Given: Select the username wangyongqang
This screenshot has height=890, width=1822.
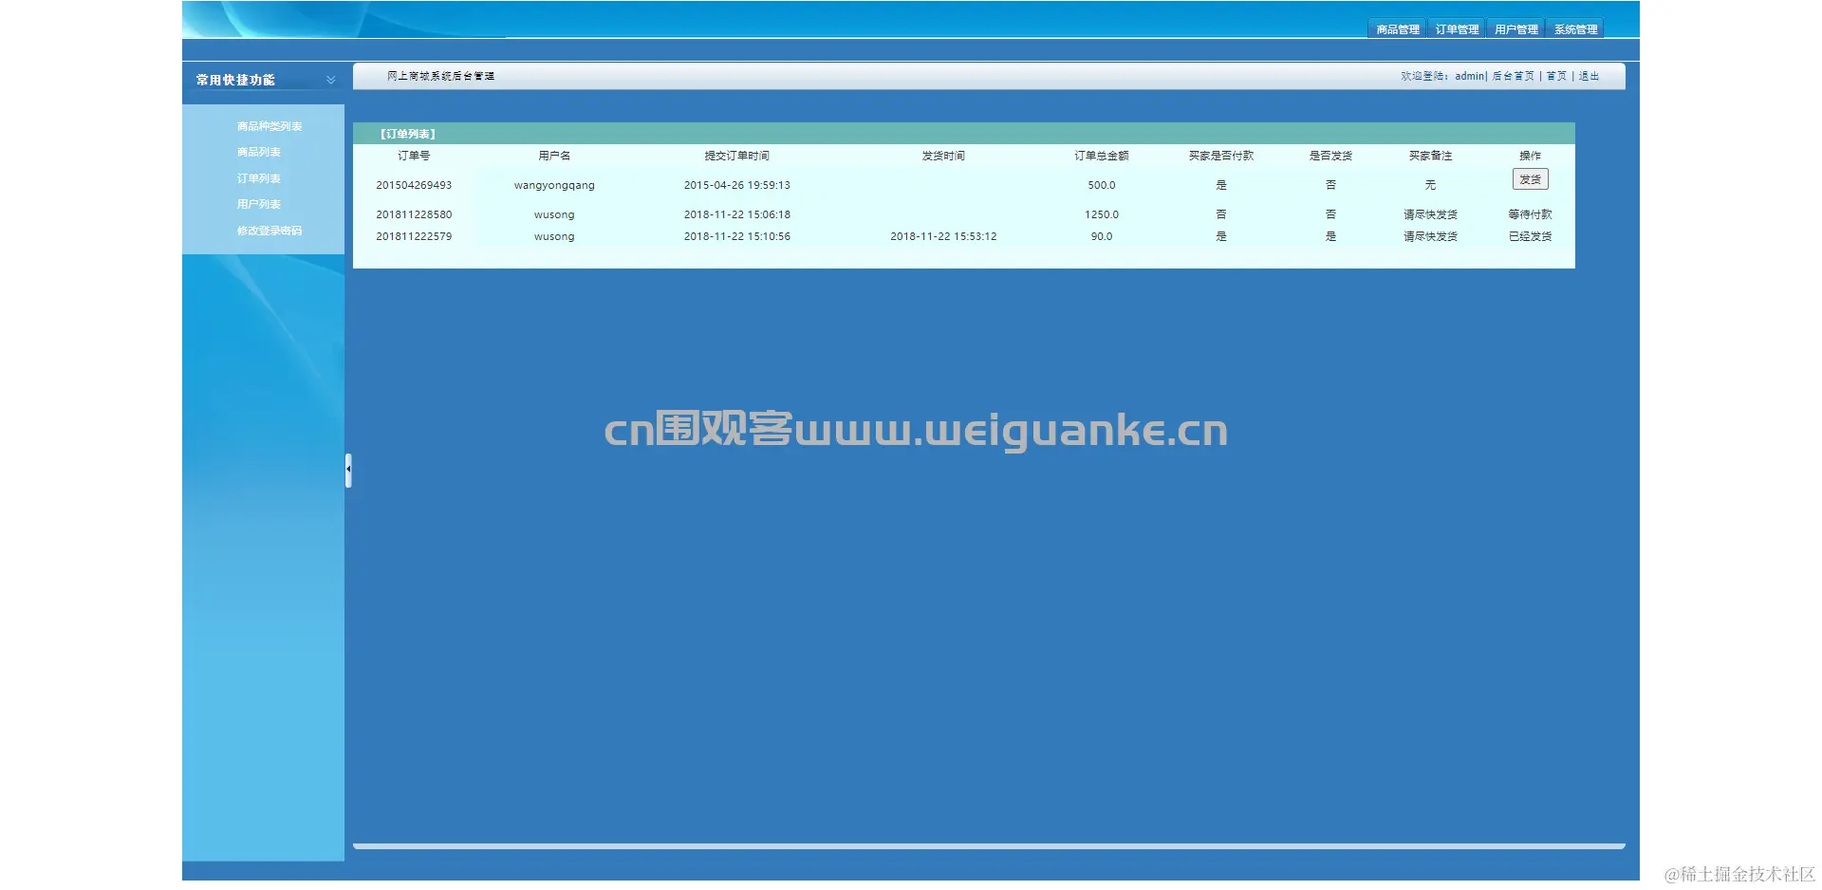Looking at the screenshot, I should tap(554, 185).
